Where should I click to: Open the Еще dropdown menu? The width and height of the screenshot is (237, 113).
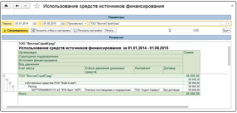[x=227, y=30]
